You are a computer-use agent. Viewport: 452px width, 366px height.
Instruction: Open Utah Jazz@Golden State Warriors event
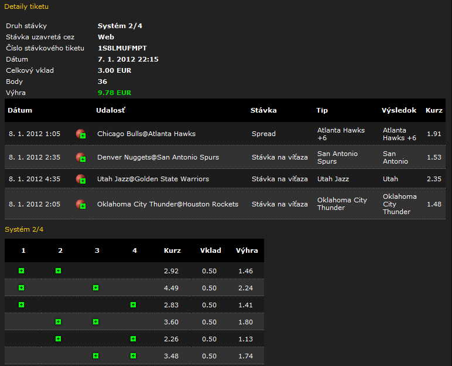pyautogui.click(x=153, y=179)
